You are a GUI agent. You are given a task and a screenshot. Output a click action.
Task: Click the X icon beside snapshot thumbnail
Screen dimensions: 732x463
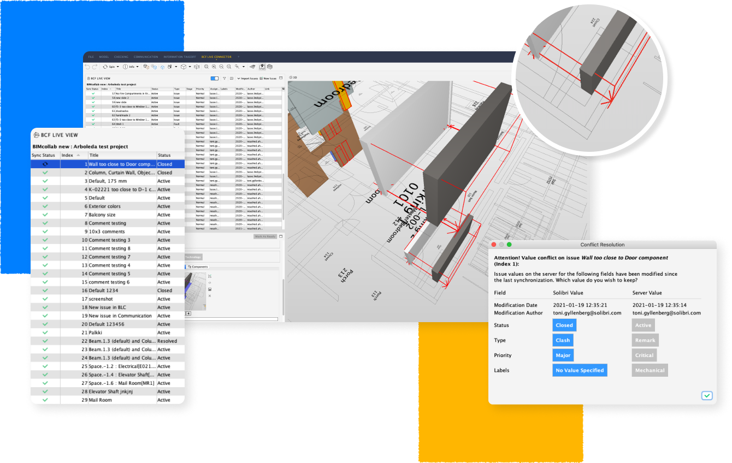click(x=209, y=295)
